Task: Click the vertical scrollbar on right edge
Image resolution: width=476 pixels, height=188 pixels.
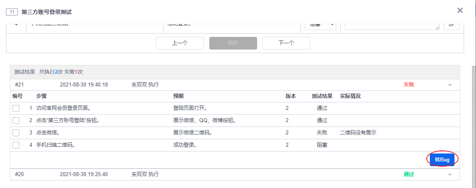Action: (473, 119)
